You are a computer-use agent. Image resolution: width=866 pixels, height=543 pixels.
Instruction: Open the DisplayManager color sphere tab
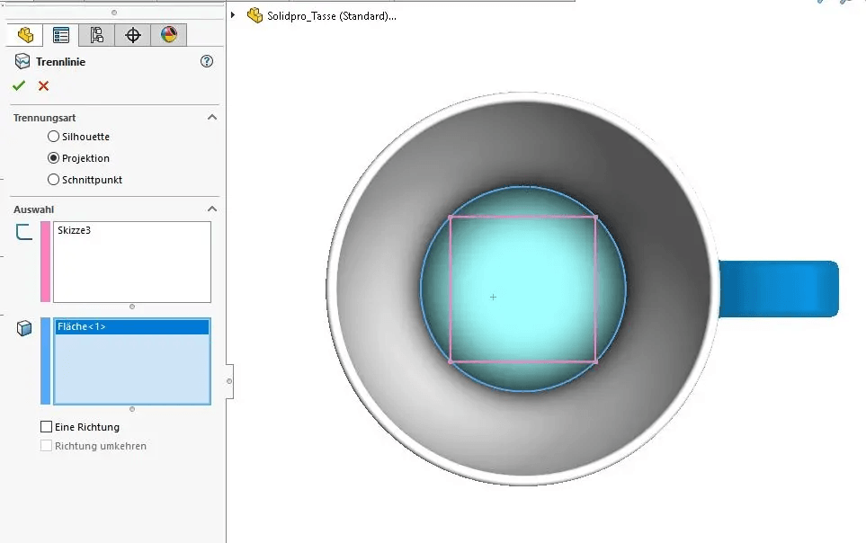tap(168, 35)
